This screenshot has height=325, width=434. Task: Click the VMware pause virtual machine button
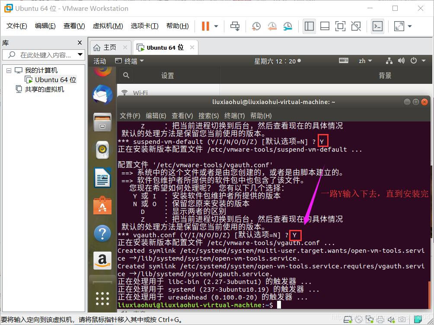[x=205, y=26]
